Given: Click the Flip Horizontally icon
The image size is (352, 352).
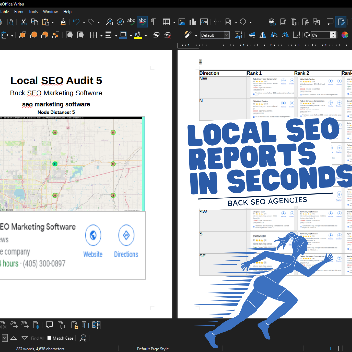Looking at the screenshot, I should (263, 35).
